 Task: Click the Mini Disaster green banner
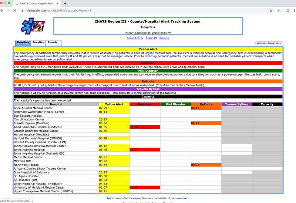(148, 70)
